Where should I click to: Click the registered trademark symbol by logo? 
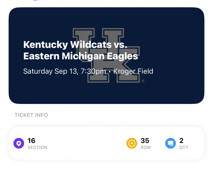point(143,81)
